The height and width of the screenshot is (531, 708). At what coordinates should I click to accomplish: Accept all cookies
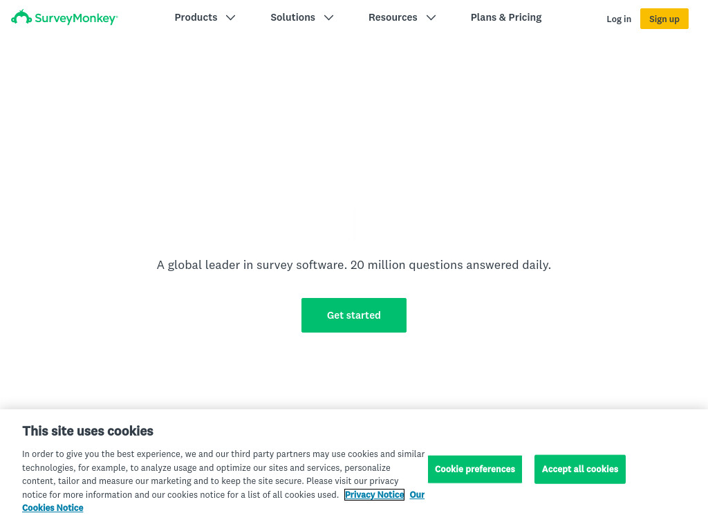coord(580,469)
